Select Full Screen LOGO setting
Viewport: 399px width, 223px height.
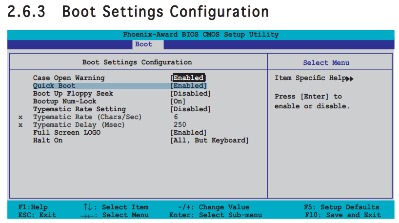(67, 133)
